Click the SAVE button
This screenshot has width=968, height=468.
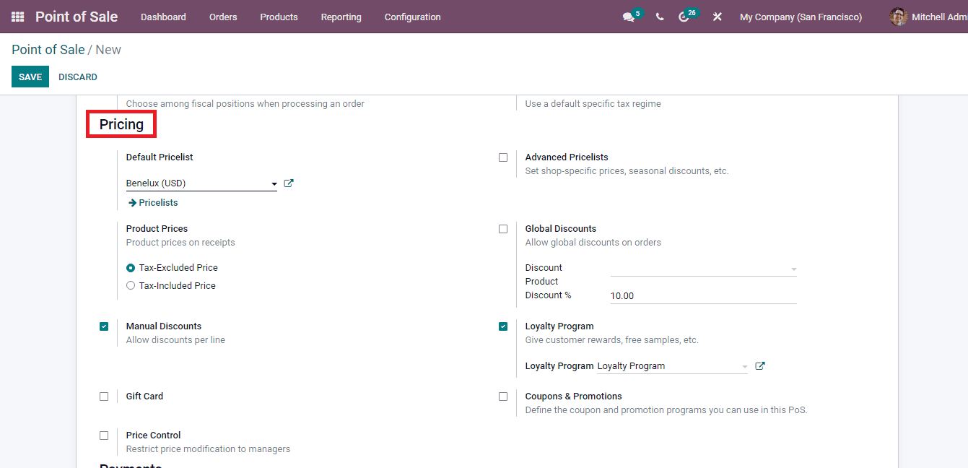tap(30, 77)
